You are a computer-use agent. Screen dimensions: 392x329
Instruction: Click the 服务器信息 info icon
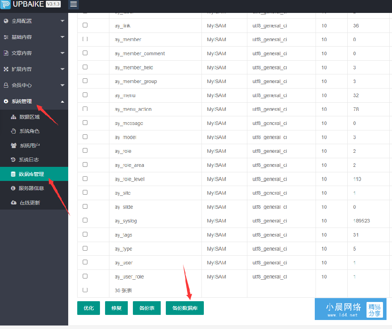pyautogui.click(x=13, y=188)
